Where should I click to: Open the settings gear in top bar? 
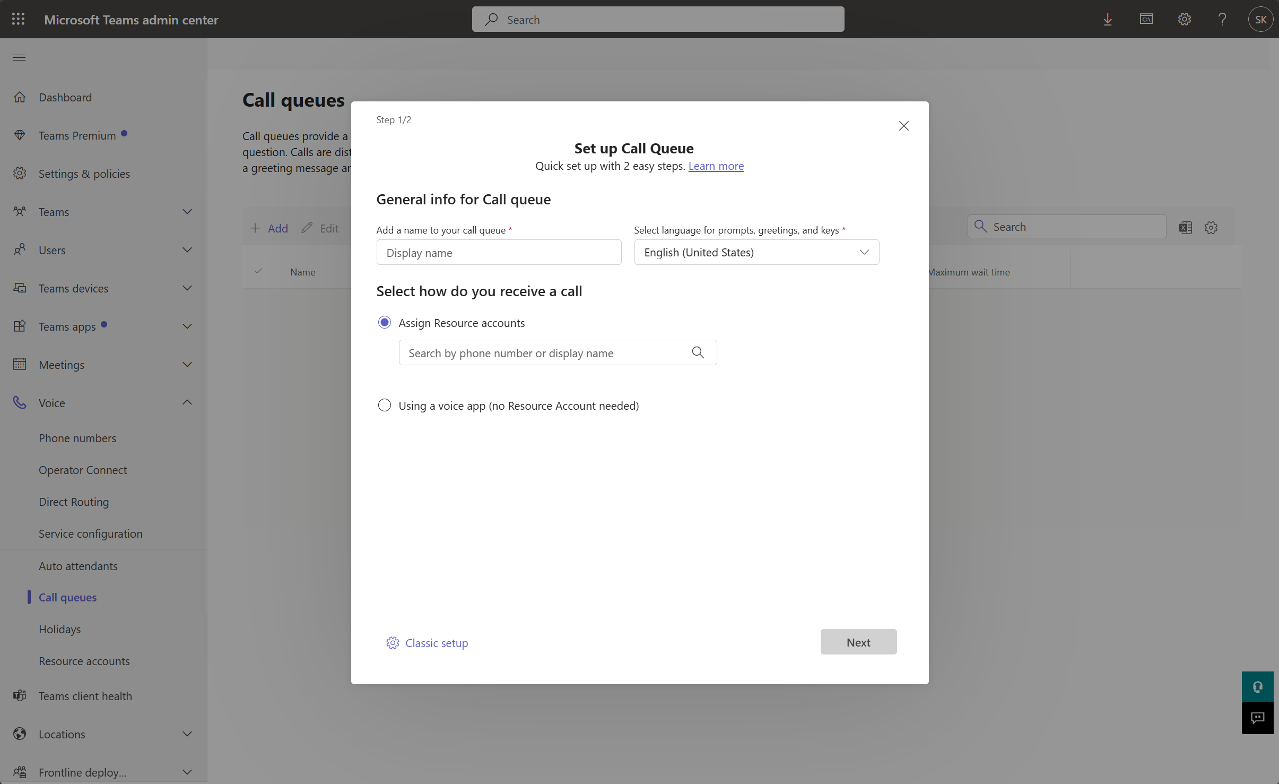(1185, 20)
